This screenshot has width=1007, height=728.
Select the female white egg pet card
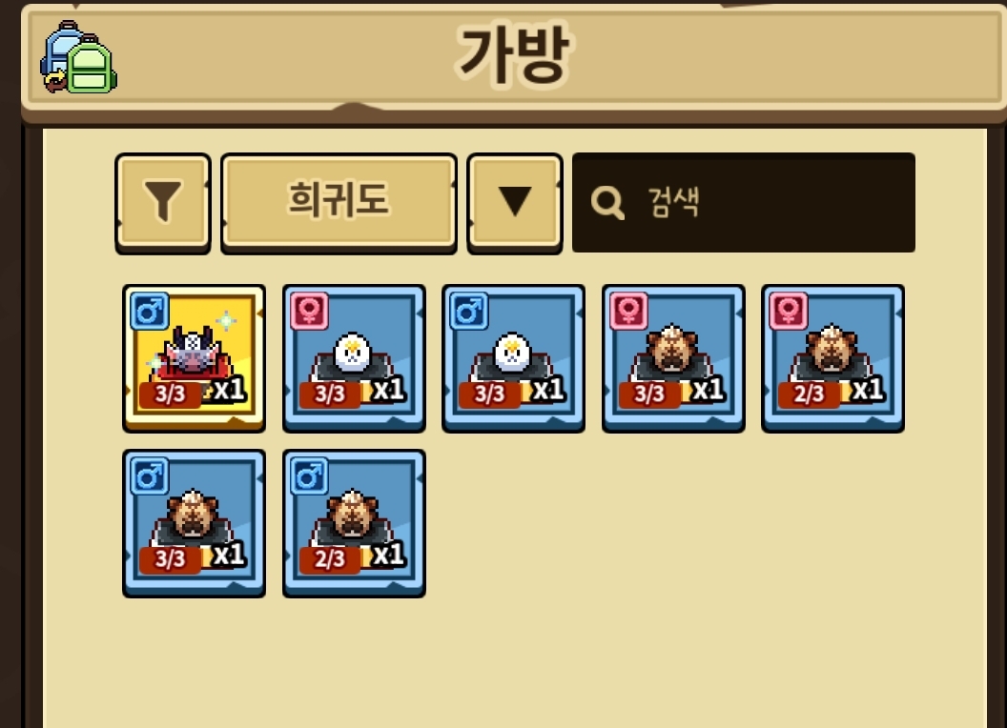(x=354, y=358)
